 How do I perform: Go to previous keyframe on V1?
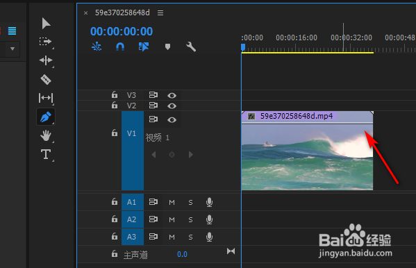click(153, 154)
